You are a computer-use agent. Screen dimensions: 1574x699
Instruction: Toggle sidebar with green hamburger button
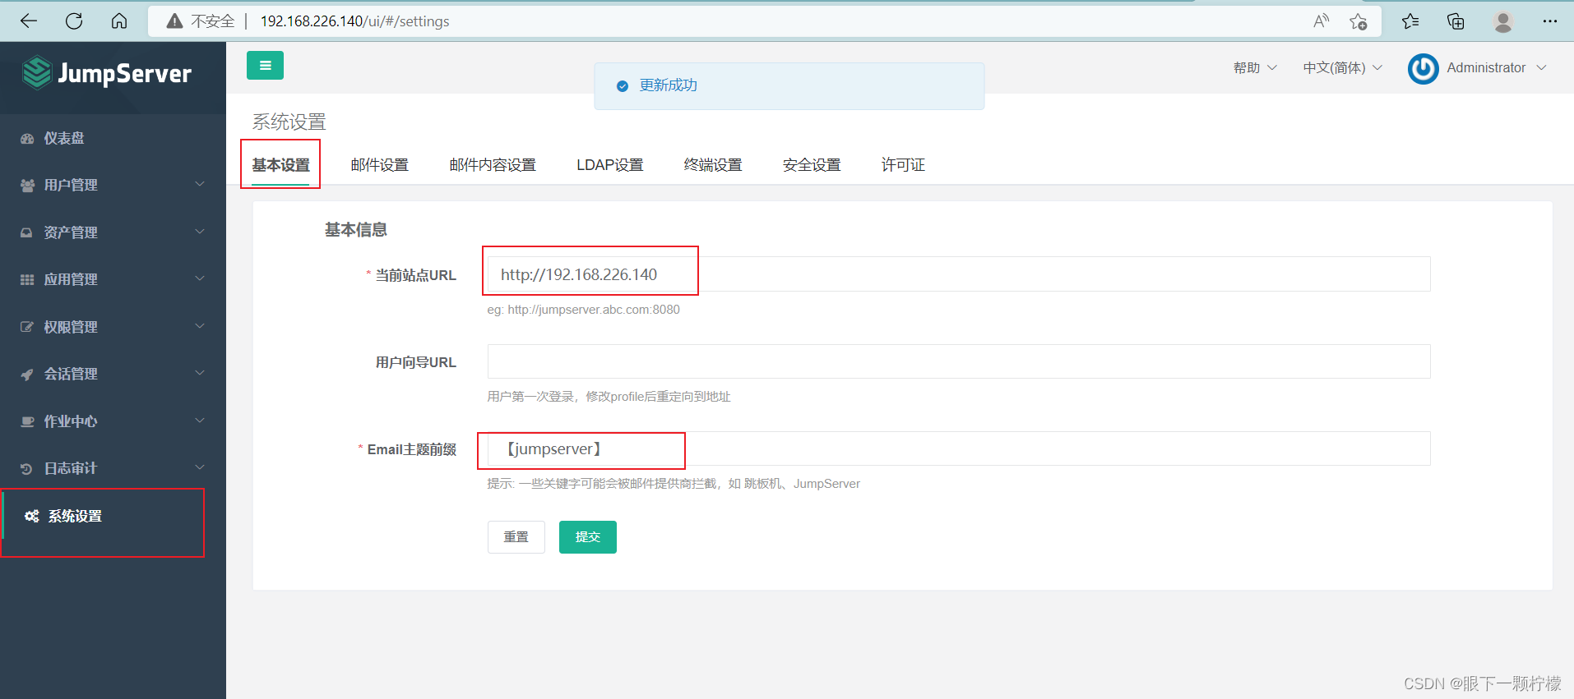pos(265,65)
